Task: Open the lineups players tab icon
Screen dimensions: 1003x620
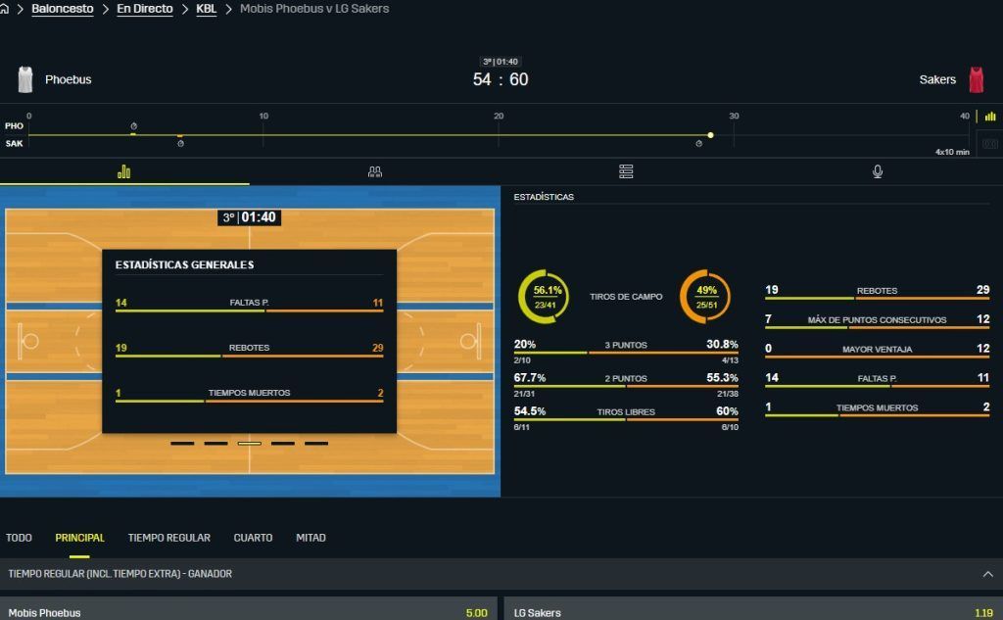Action: [x=375, y=171]
